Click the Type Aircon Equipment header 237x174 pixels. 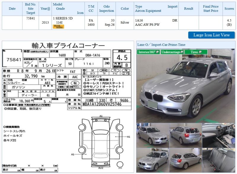[x=156, y=9]
